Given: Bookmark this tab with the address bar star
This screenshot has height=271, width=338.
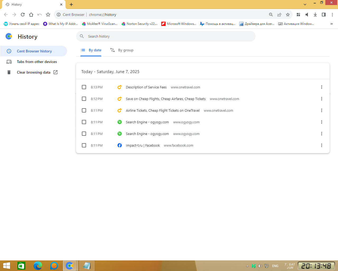Looking at the screenshot, I should (288, 15).
